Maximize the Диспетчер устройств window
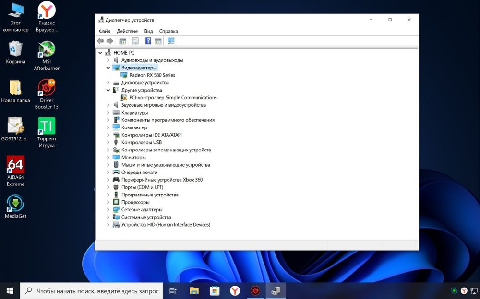 click(390, 20)
